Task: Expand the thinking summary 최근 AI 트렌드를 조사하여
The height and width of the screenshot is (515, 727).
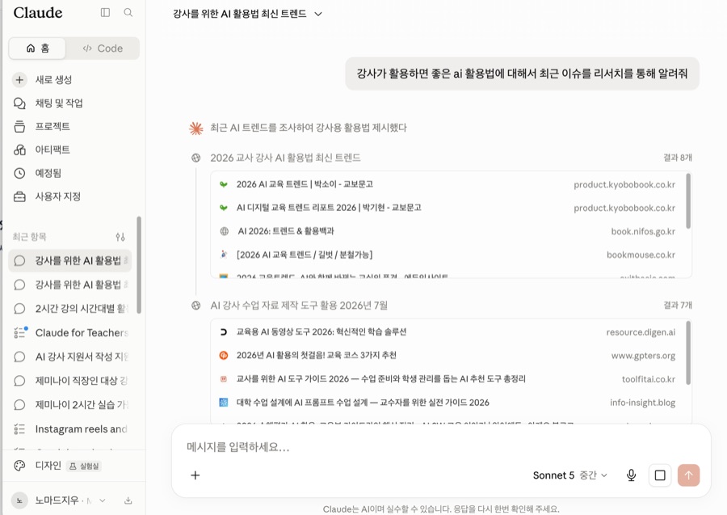Action: coord(308,128)
